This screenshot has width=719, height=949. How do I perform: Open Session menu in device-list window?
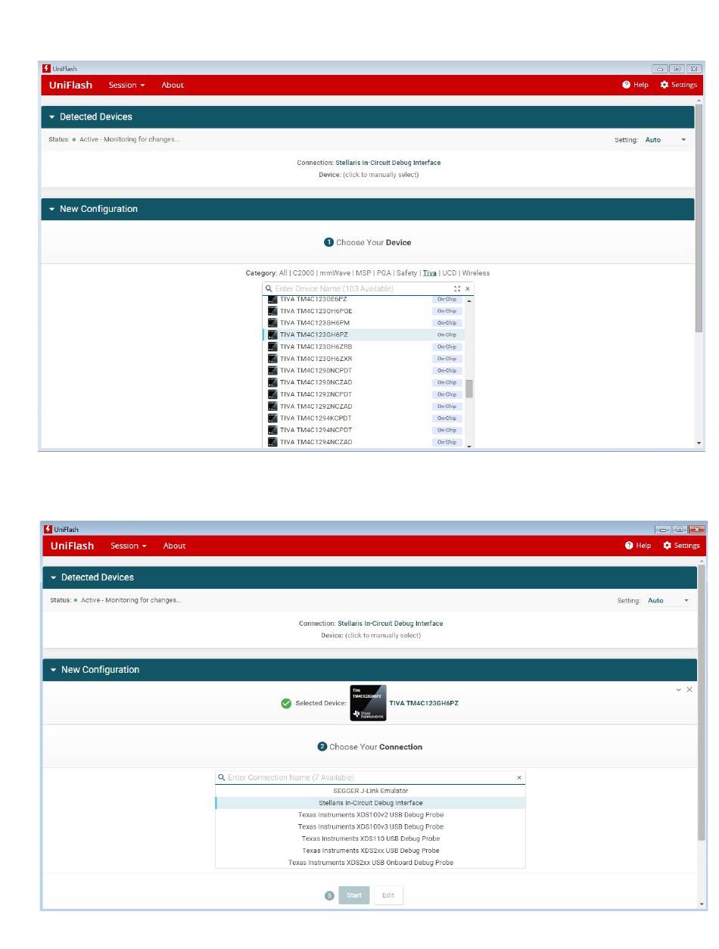[127, 85]
